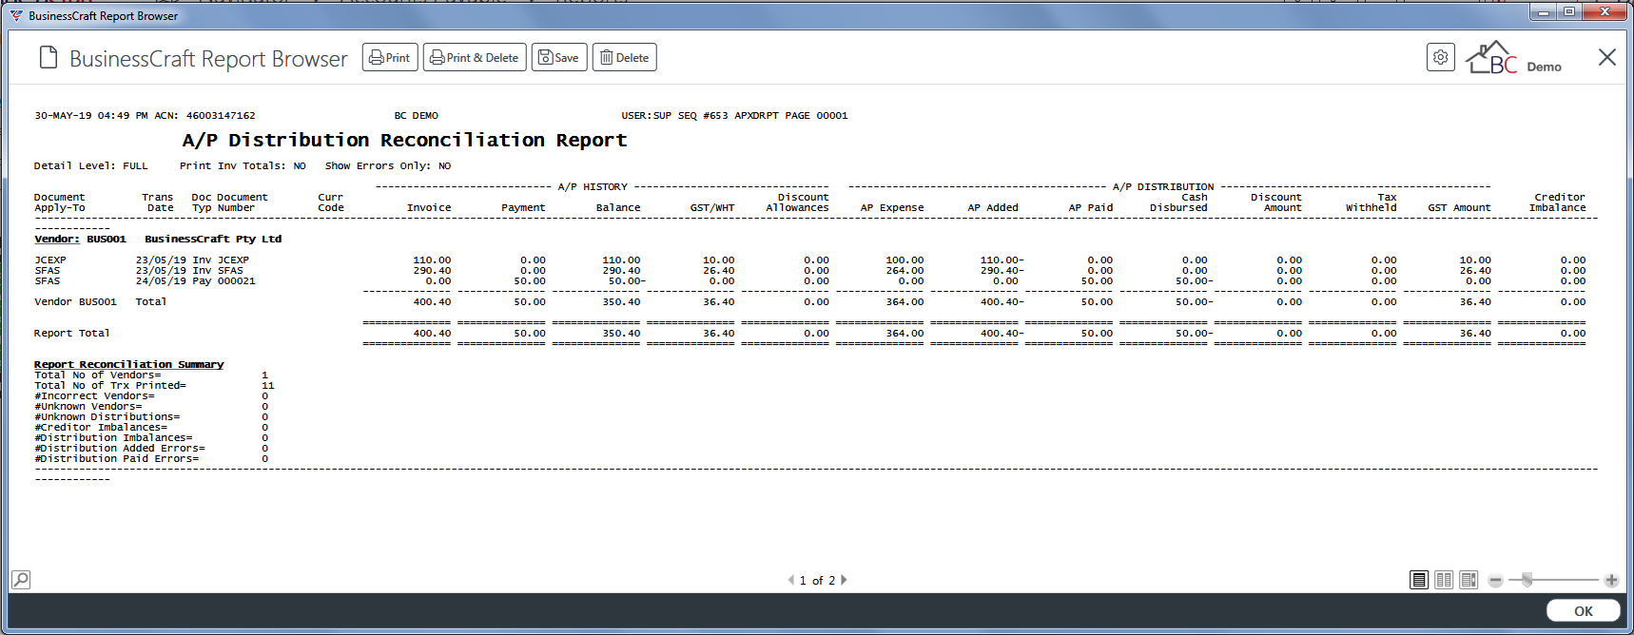The height and width of the screenshot is (635, 1634).
Task: Click the vendor name 'BusinessCraft Pty Ltd'
Action: pos(213,239)
